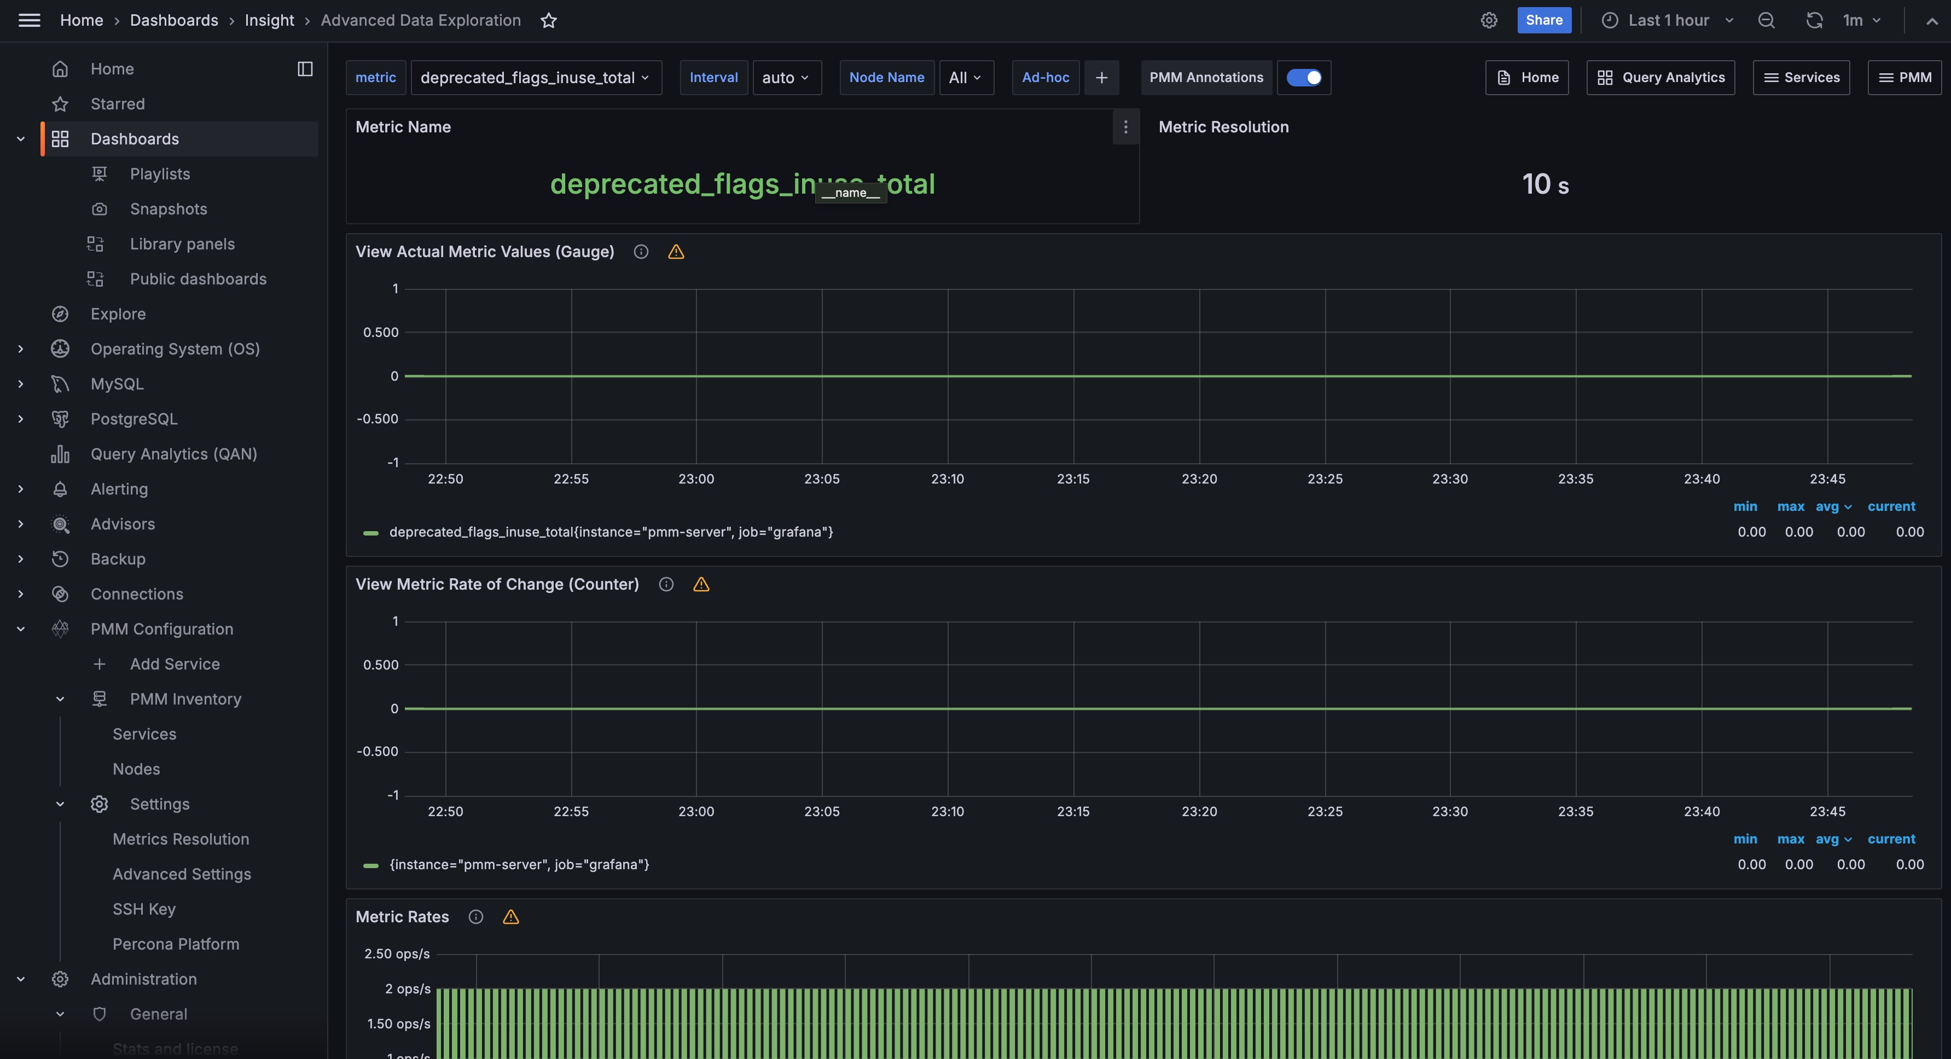Click the info icon on View Actual Metric Values panel

(640, 251)
